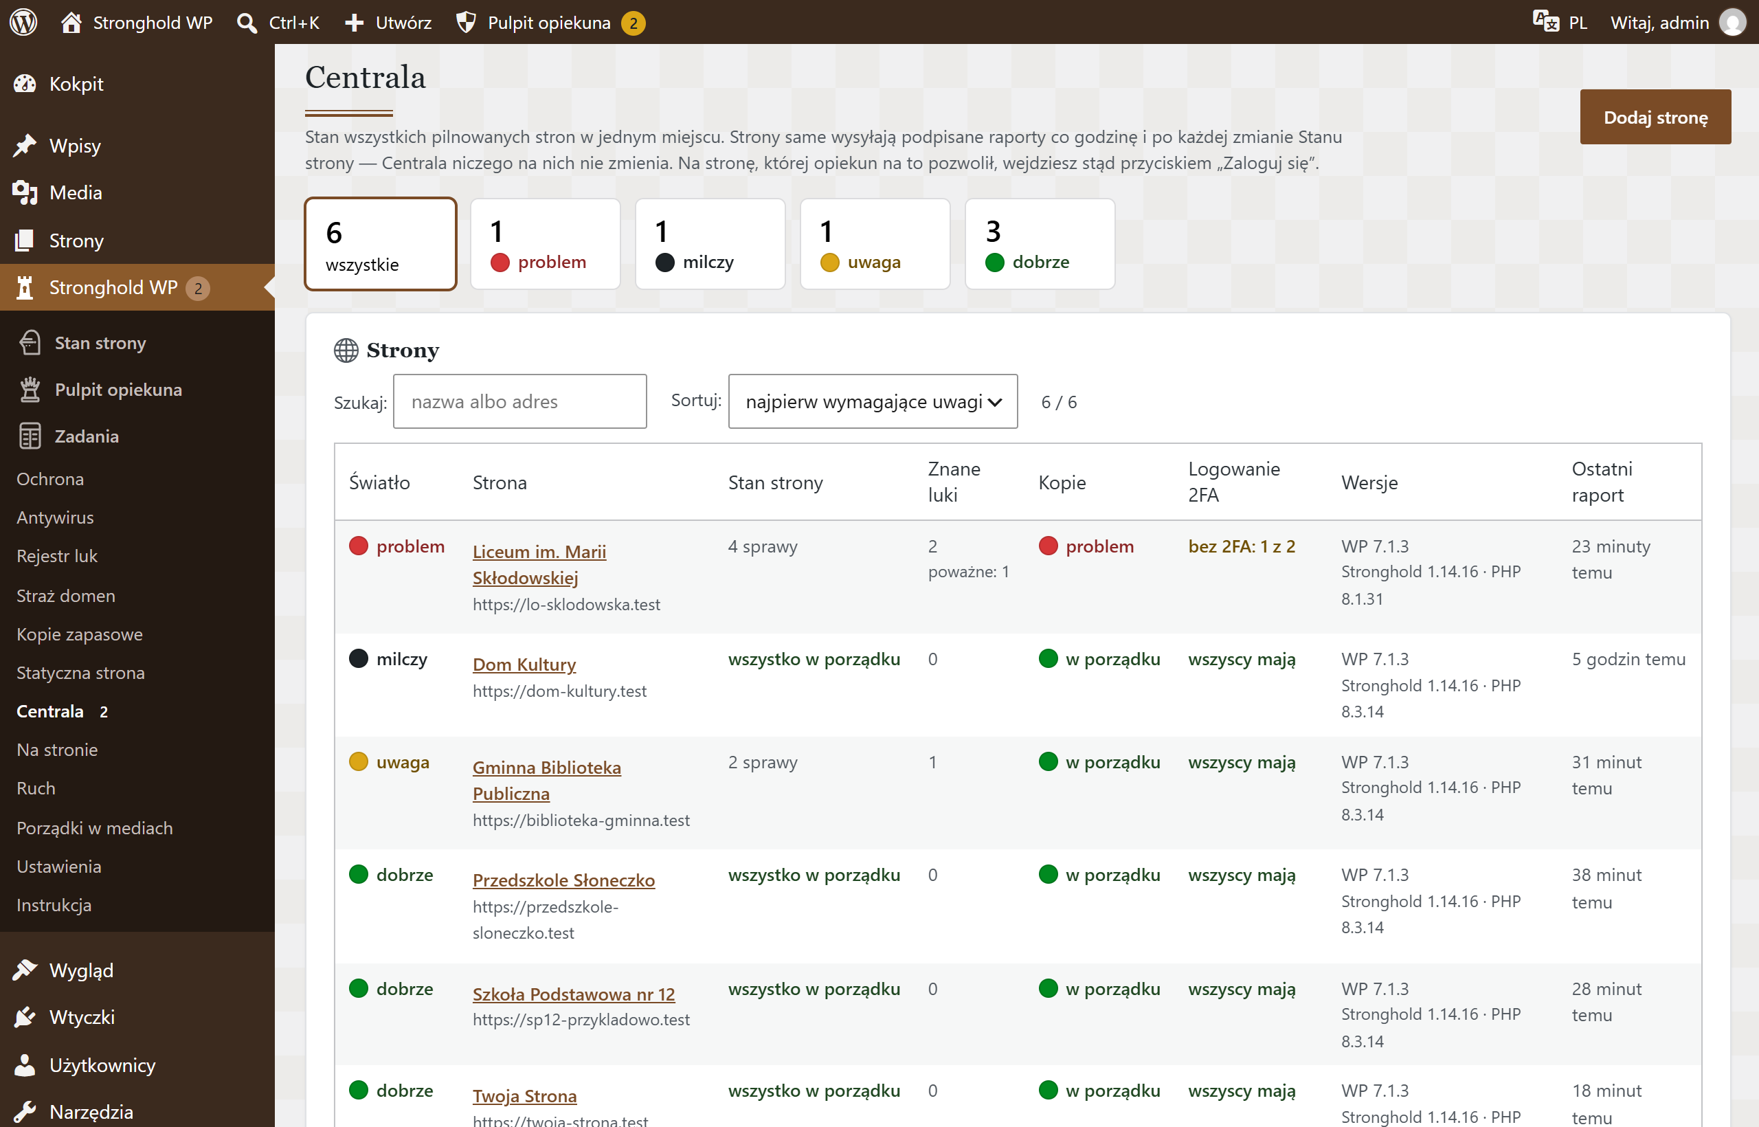1759x1127 pixels.
Task: Click the Narzędzia wrench icon
Action: click(25, 1112)
